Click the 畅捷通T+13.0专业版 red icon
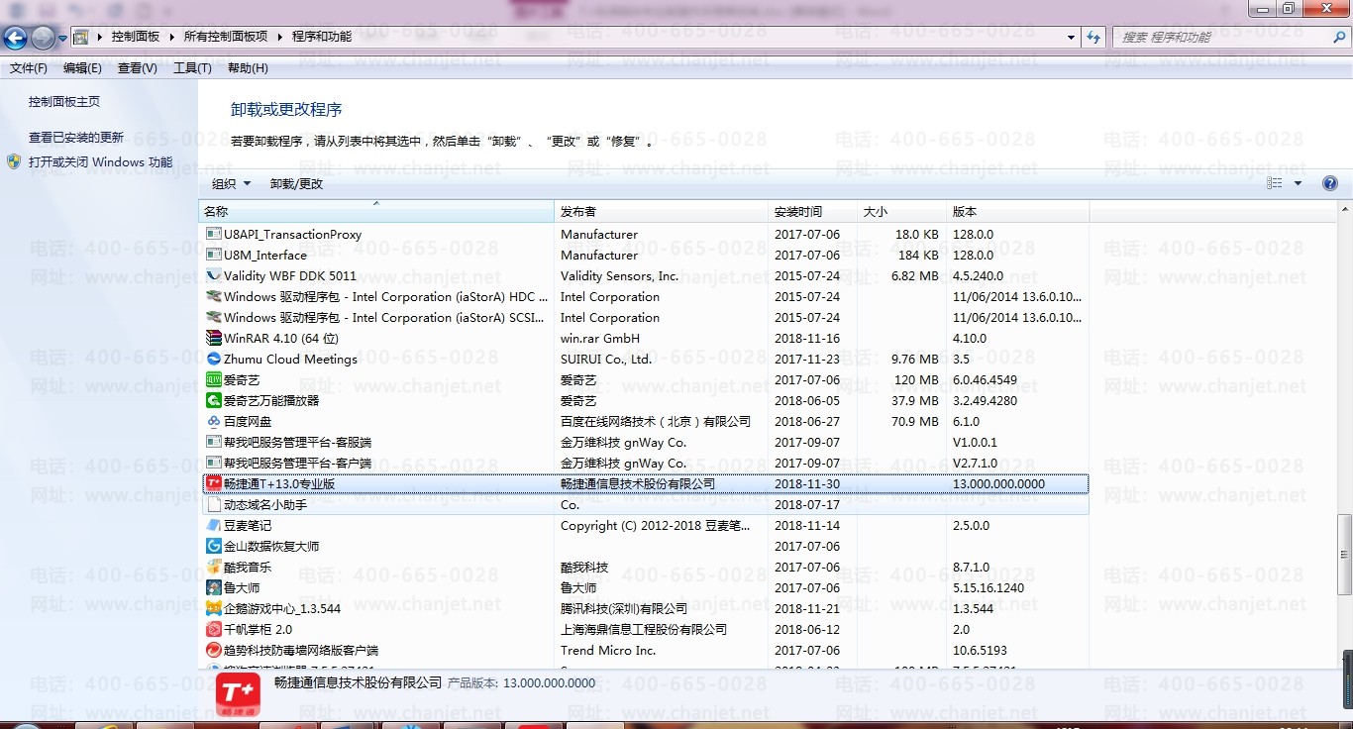 pyautogui.click(x=213, y=484)
